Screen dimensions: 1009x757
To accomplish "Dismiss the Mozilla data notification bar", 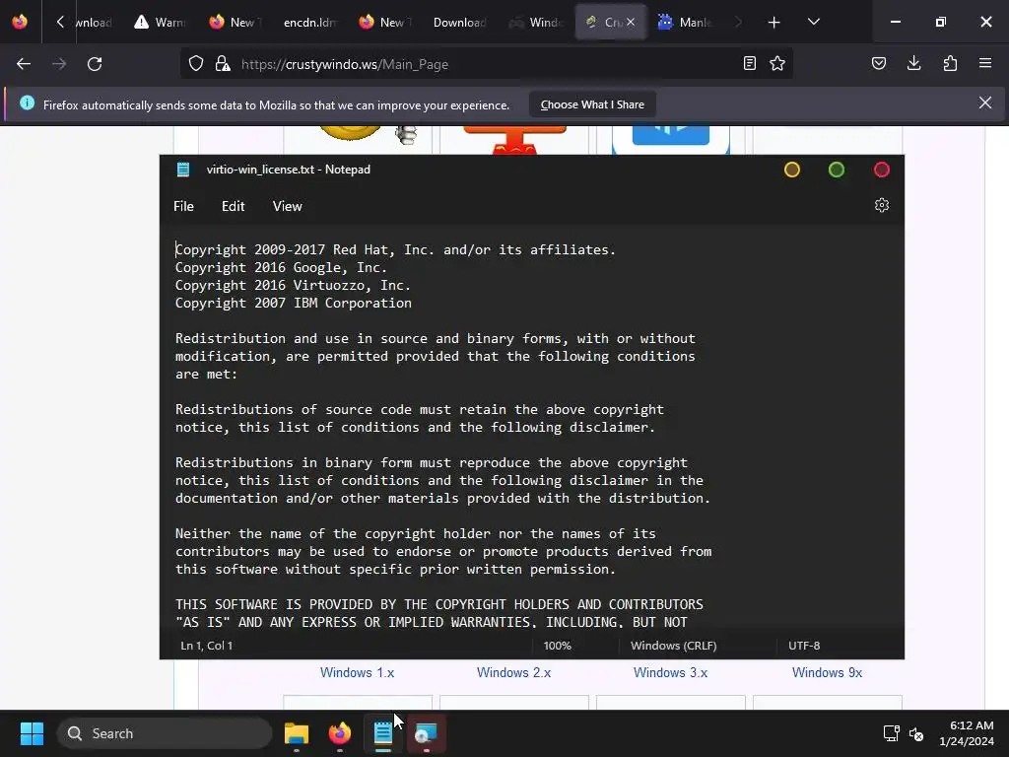I will (x=985, y=103).
